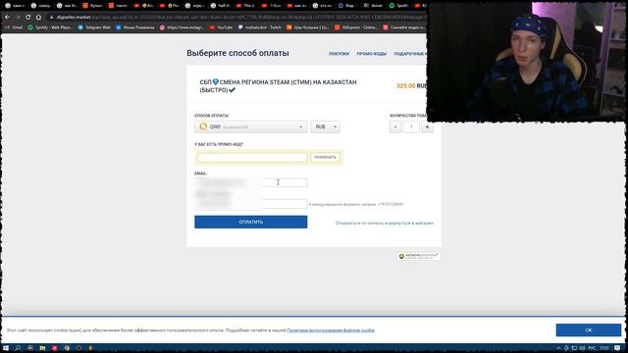
Task: Open the Промо-коды section link
Action: (371, 54)
